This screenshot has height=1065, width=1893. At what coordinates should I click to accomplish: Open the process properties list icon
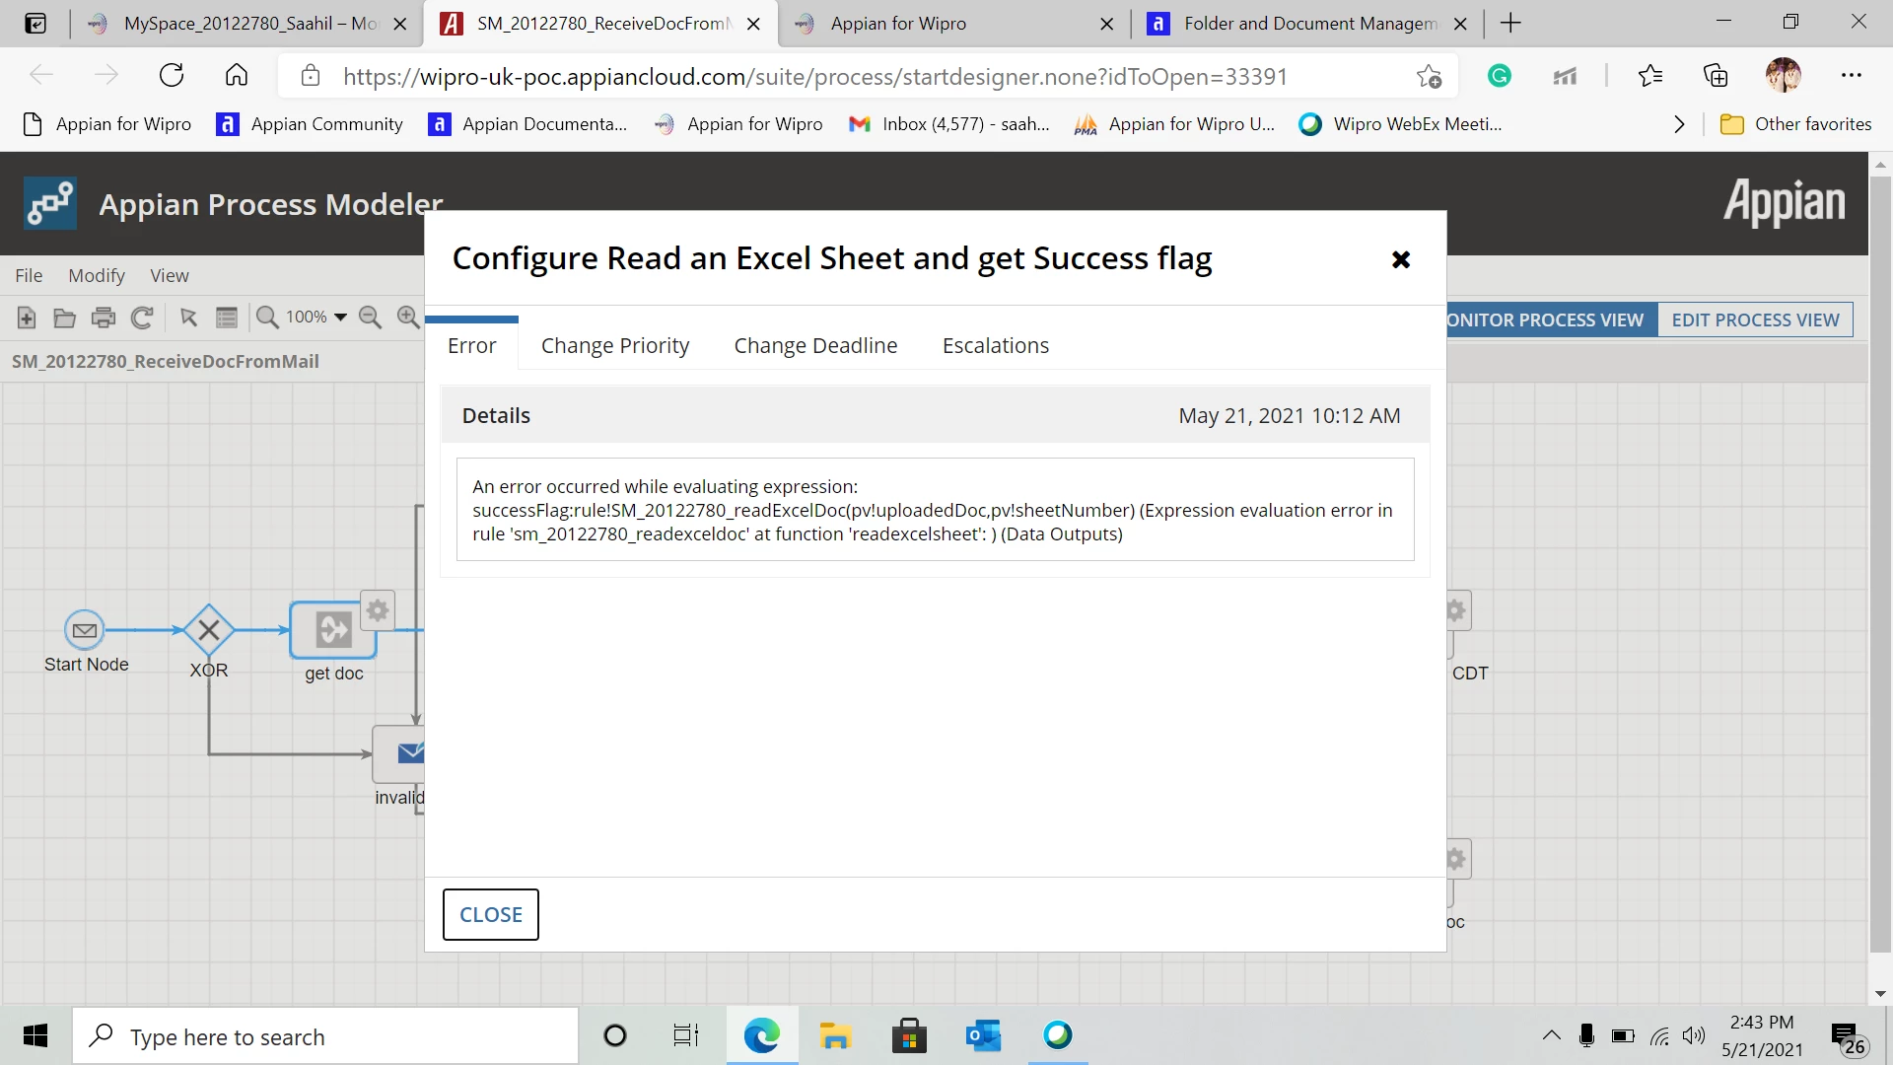click(227, 318)
